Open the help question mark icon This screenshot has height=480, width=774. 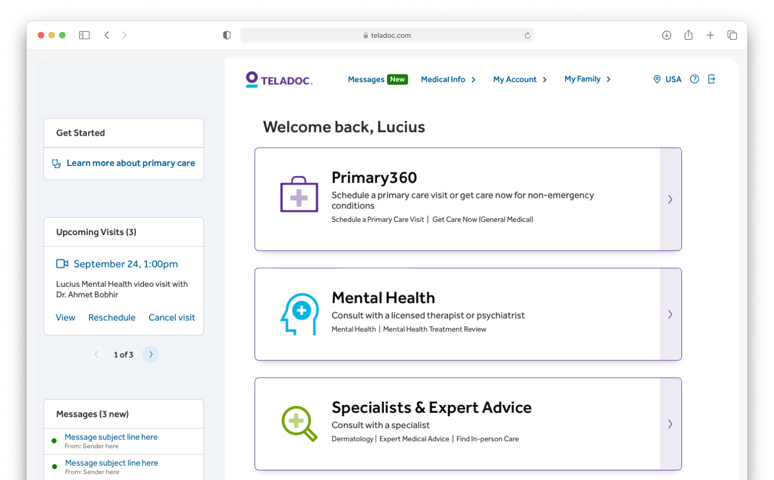coord(694,79)
